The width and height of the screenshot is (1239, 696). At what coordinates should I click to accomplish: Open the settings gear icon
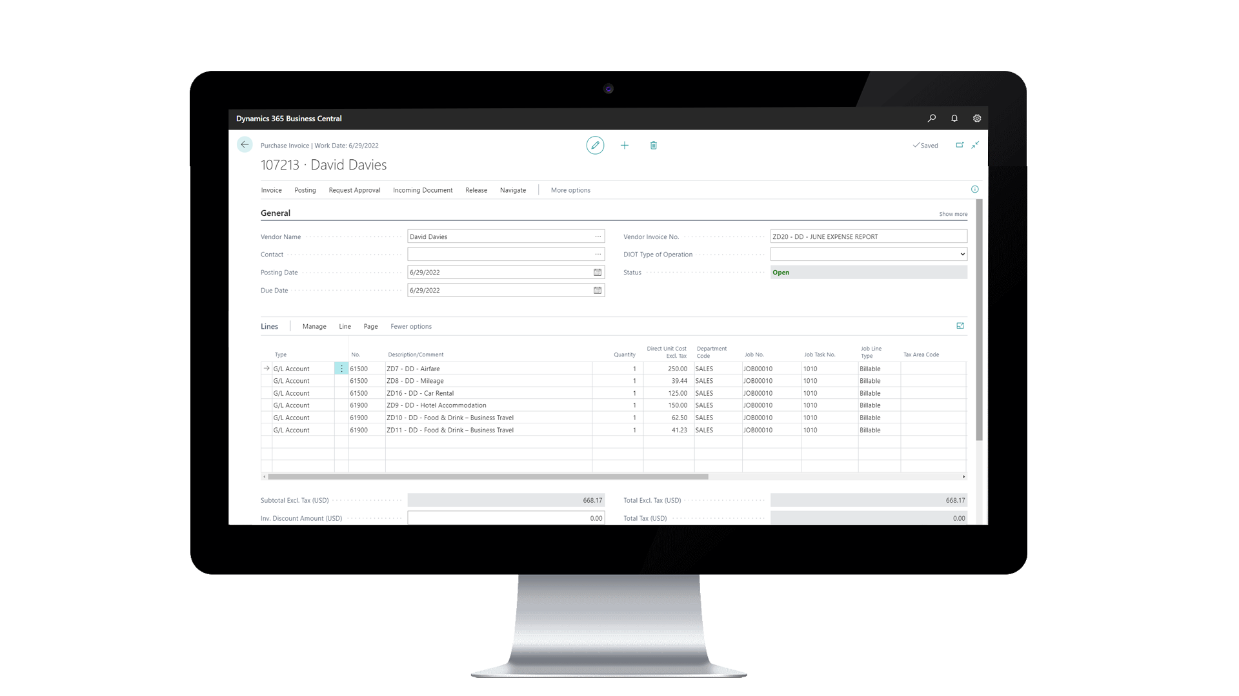click(976, 118)
